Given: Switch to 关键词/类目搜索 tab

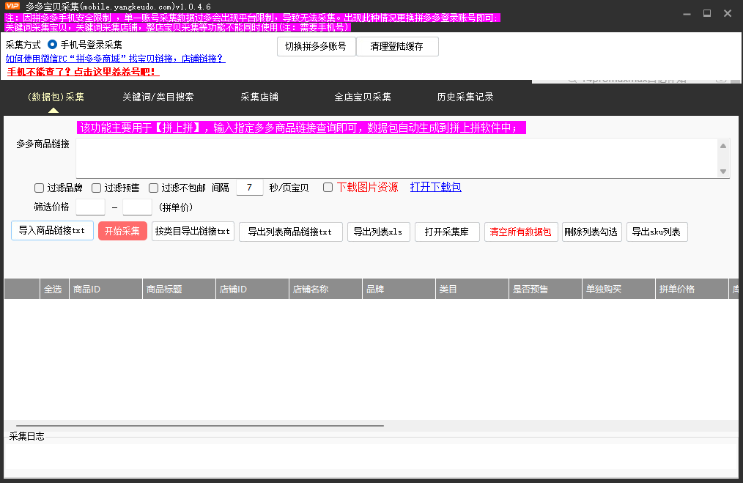Looking at the screenshot, I should (158, 97).
